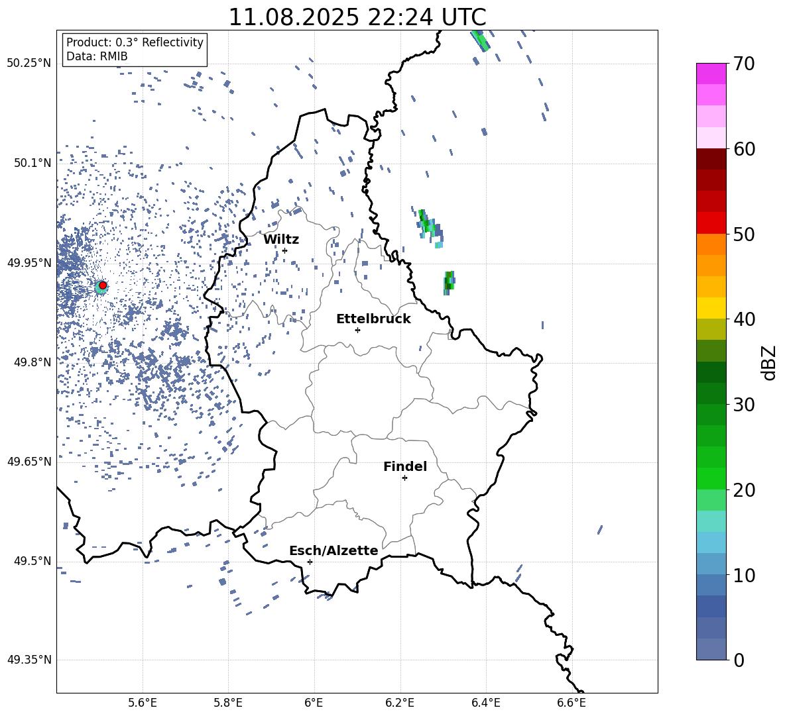785x716 pixels.
Task: Click the 0 colorbar tick label
Action: point(739,660)
